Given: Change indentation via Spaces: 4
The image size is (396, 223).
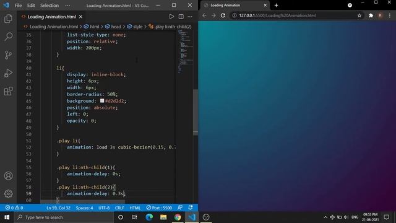Looking at the screenshot, I should click(x=84, y=208).
